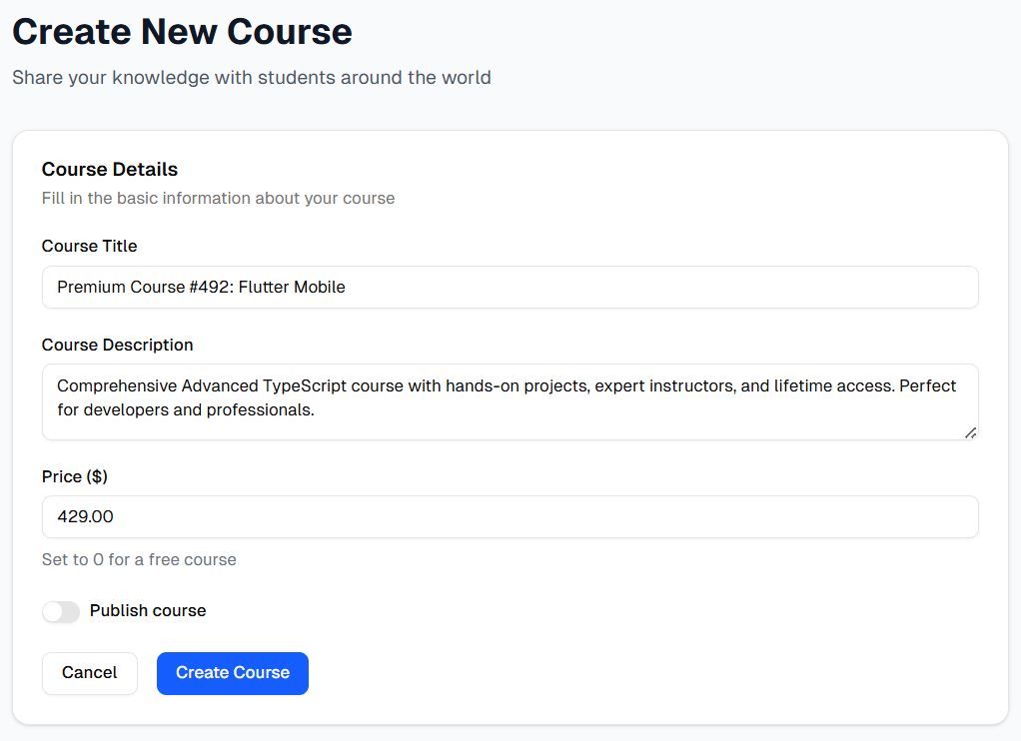
Task: Click the "Share your knowledge" subtitle text
Action: (251, 77)
